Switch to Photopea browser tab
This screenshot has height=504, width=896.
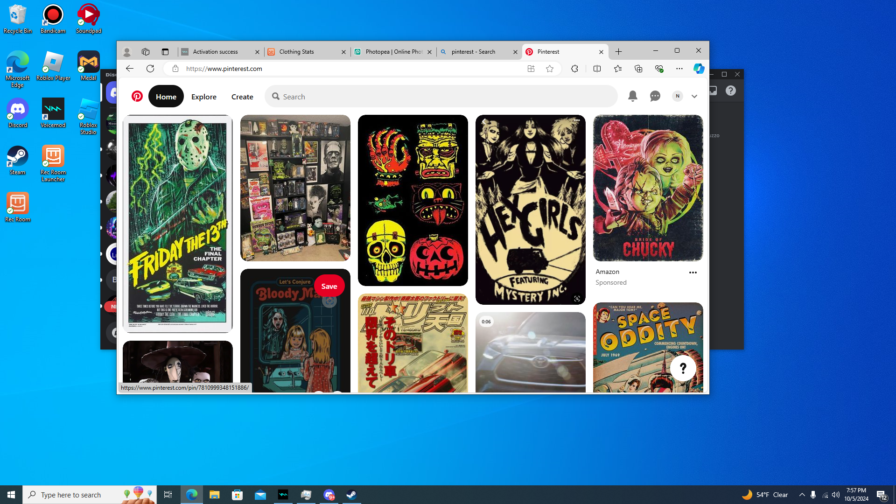tap(393, 52)
